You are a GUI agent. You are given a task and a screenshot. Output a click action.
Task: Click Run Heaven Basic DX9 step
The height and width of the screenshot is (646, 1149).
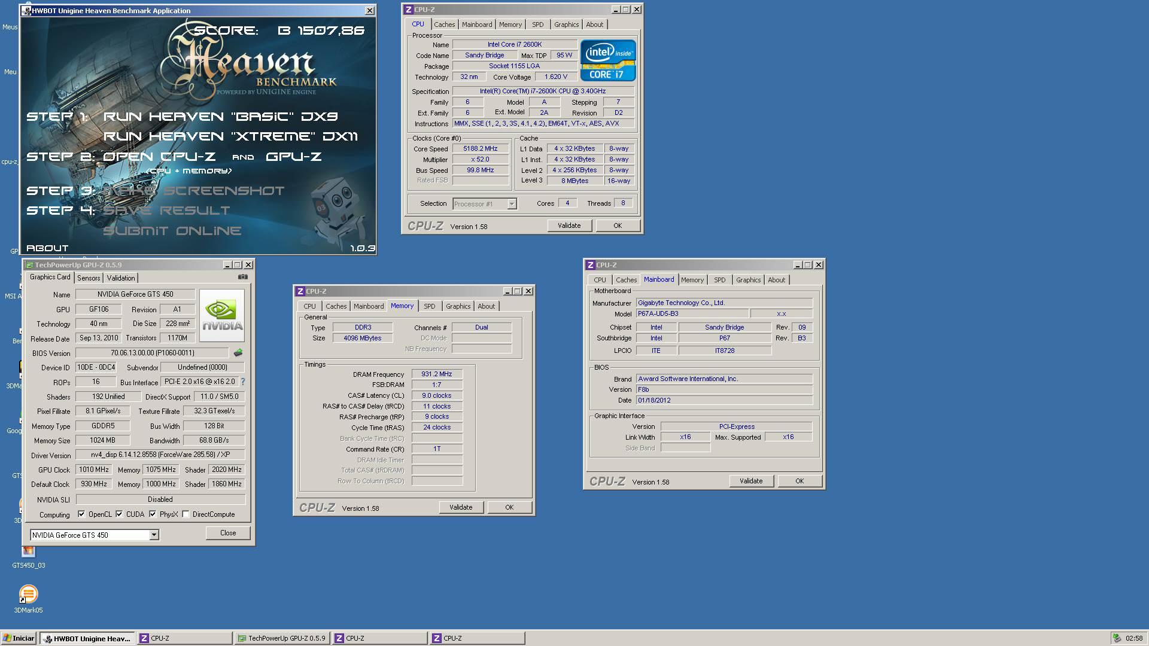[x=221, y=117]
